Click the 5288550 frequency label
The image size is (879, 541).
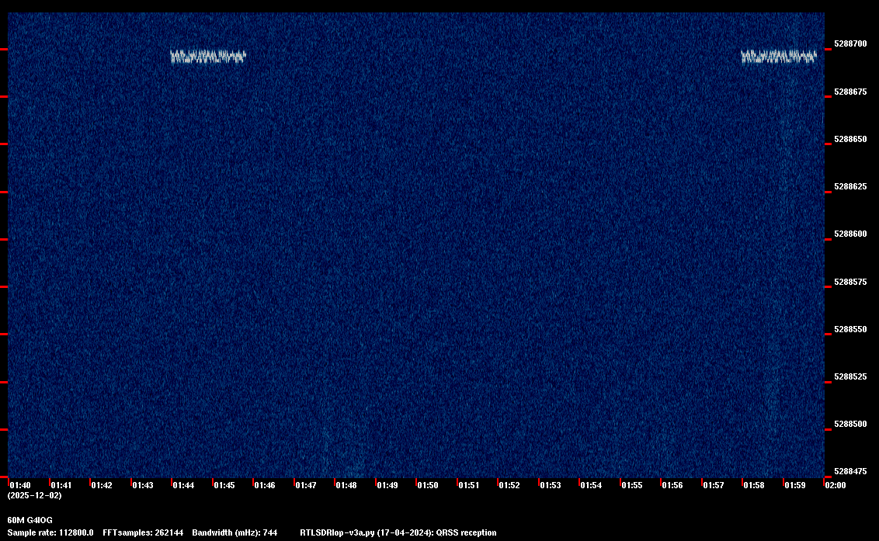(850, 329)
